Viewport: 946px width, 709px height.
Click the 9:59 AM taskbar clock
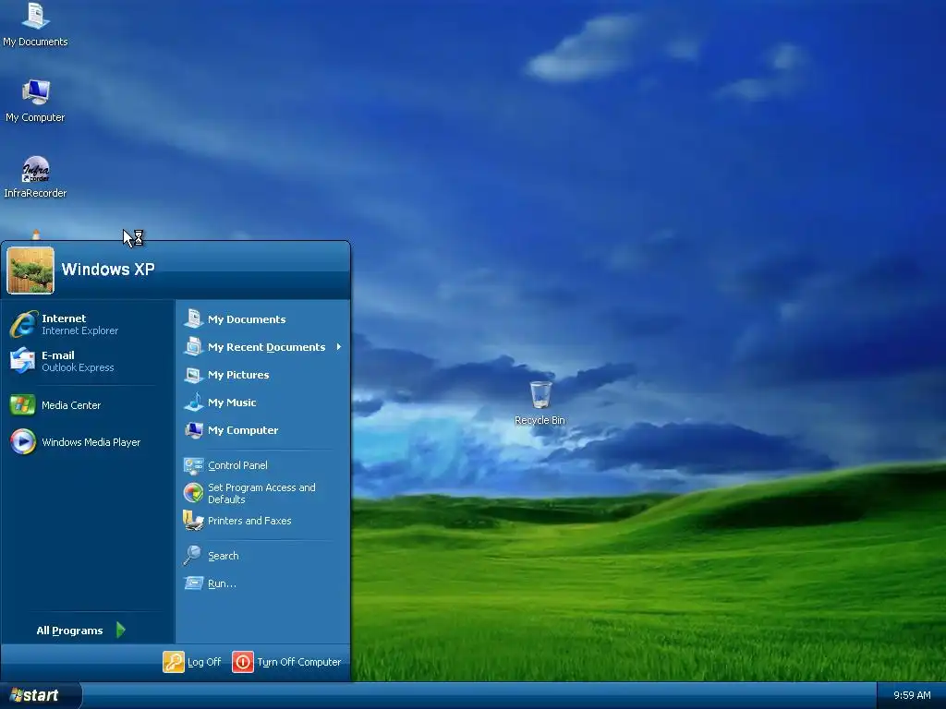tap(912, 695)
